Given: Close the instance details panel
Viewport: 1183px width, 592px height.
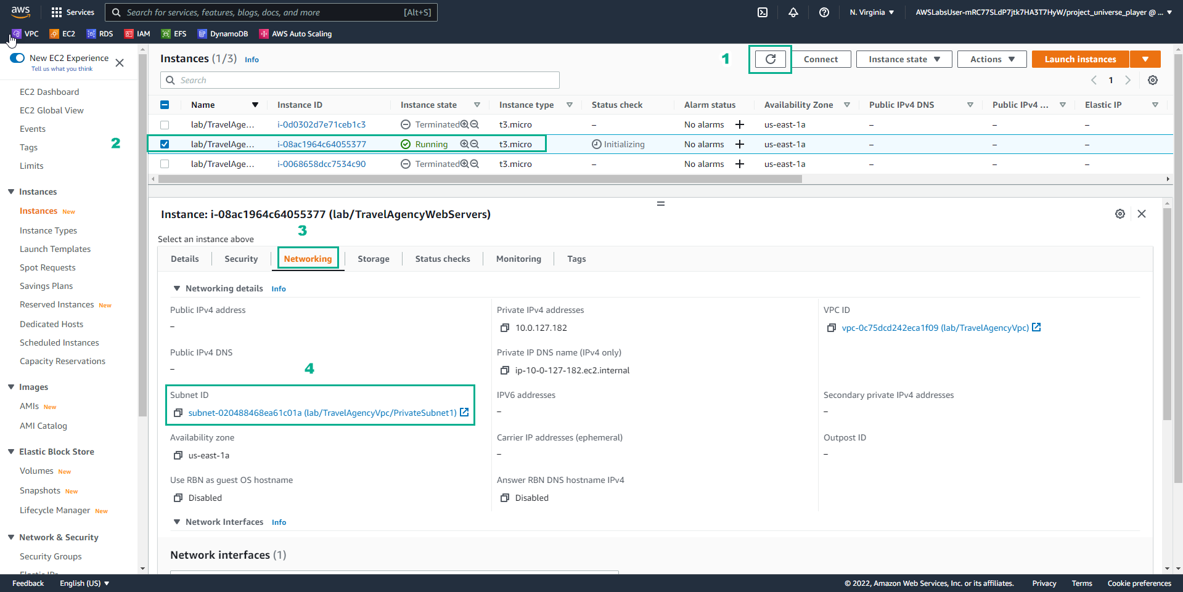Looking at the screenshot, I should [1142, 214].
